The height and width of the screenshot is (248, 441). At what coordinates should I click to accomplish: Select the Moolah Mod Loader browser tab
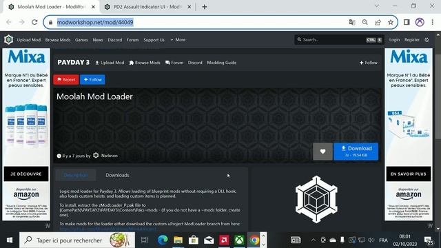[x=50, y=7]
